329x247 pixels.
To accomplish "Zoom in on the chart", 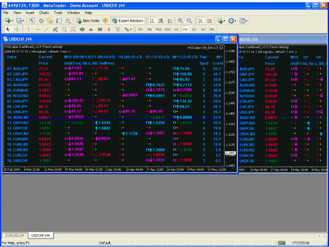I will pyautogui.click(x=180, y=20).
